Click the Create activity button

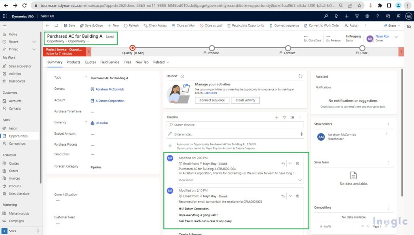pyautogui.click(x=246, y=100)
